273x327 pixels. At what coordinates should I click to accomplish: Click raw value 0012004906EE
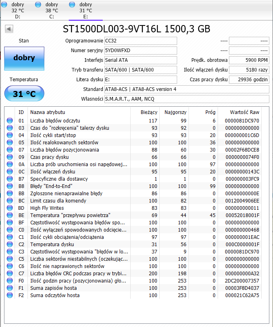(x=242, y=201)
